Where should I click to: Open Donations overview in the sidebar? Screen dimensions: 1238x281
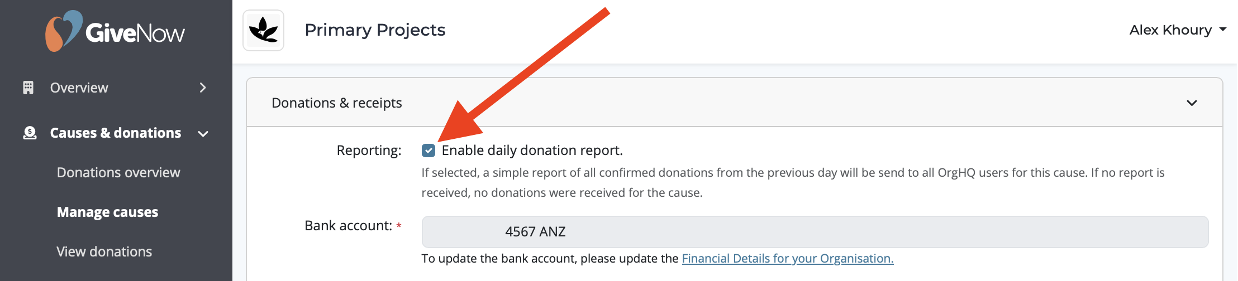click(118, 173)
